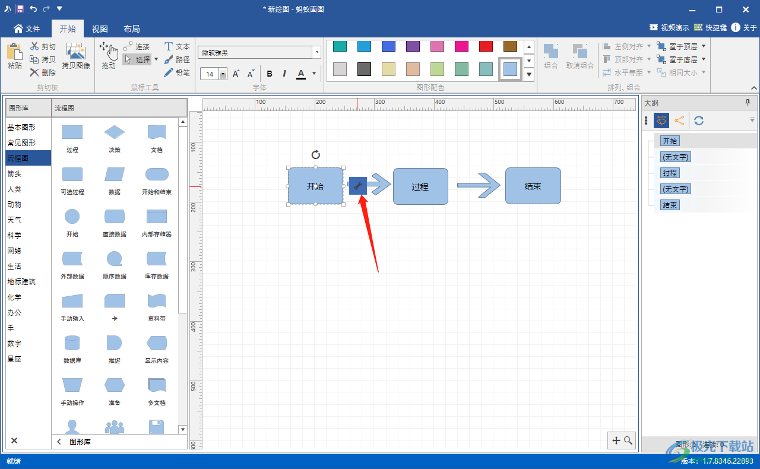The width and height of the screenshot is (760, 469).
Task: Open 快捷键 shortcuts button
Action: point(710,27)
